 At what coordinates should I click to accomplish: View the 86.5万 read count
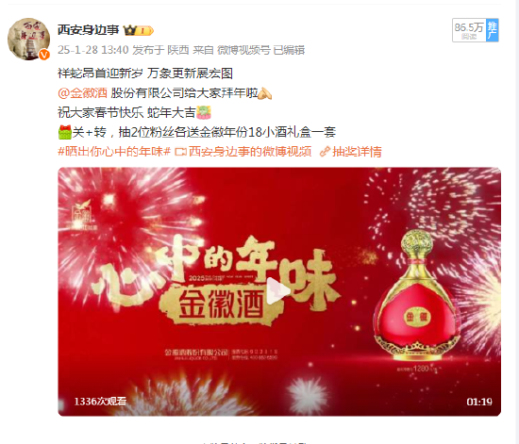(469, 30)
